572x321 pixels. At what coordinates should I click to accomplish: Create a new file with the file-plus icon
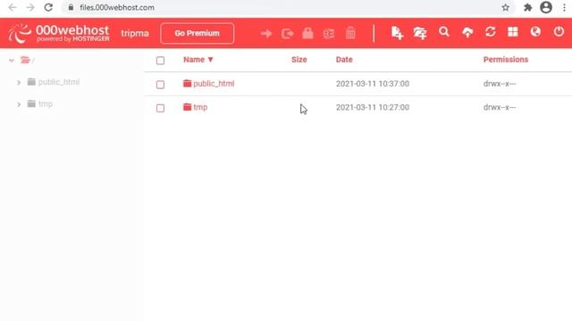pos(397,33)
